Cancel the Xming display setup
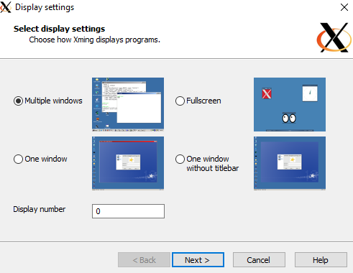 (259, 259)
